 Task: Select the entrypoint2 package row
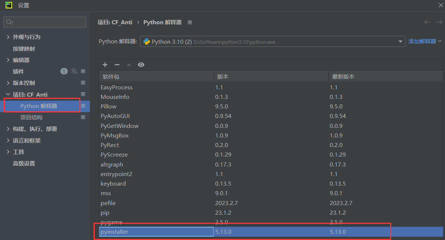[x=271, y=174]
